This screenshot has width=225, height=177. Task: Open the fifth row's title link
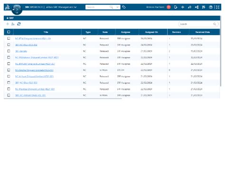(x=35, y=64)
